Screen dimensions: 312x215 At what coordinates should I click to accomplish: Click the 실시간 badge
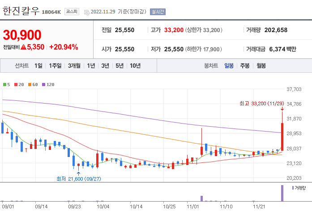[x=158, y=12]
